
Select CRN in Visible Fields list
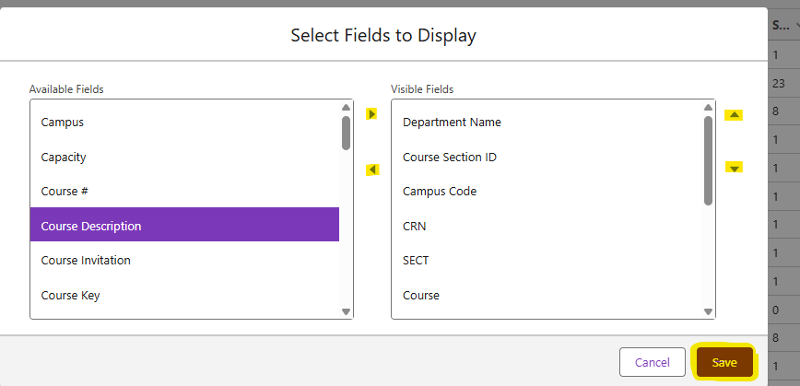(x=547, y=226)
